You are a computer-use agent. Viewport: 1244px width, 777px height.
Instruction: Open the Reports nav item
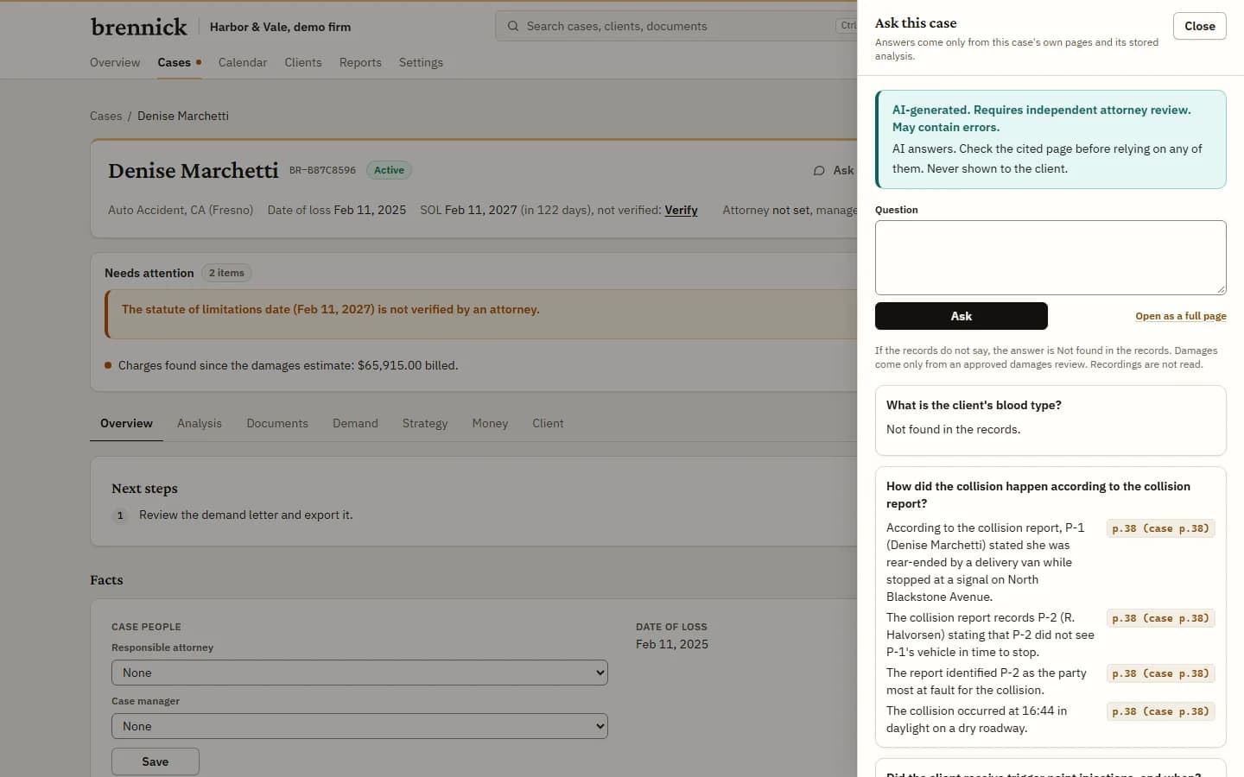(x=360, y=62)
